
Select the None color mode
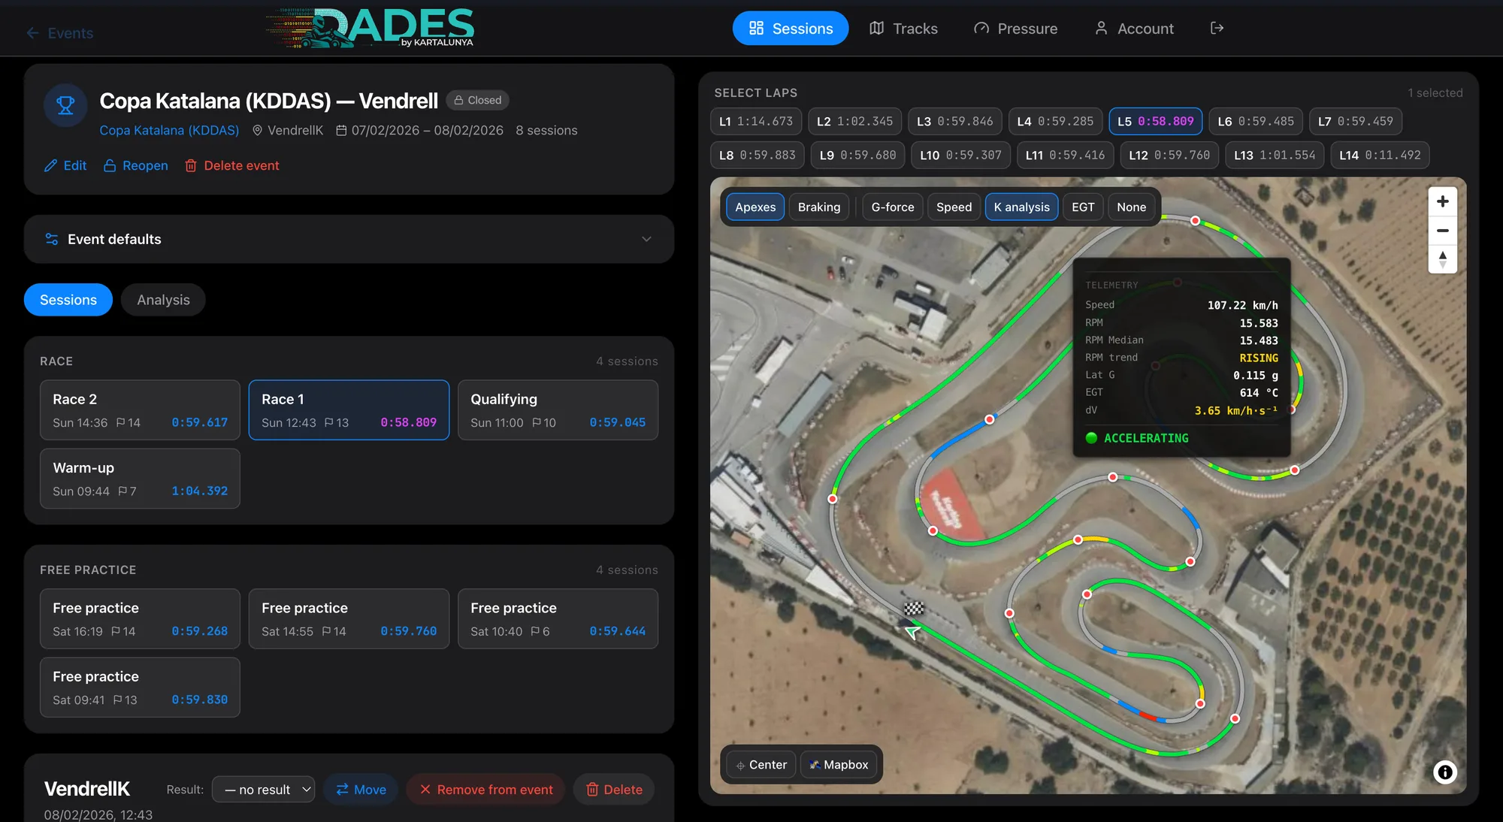click(x=1131, y=207)
